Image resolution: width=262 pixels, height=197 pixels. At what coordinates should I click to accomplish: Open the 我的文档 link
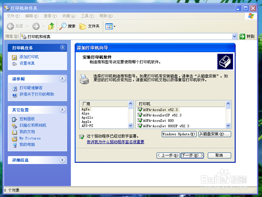27,132
